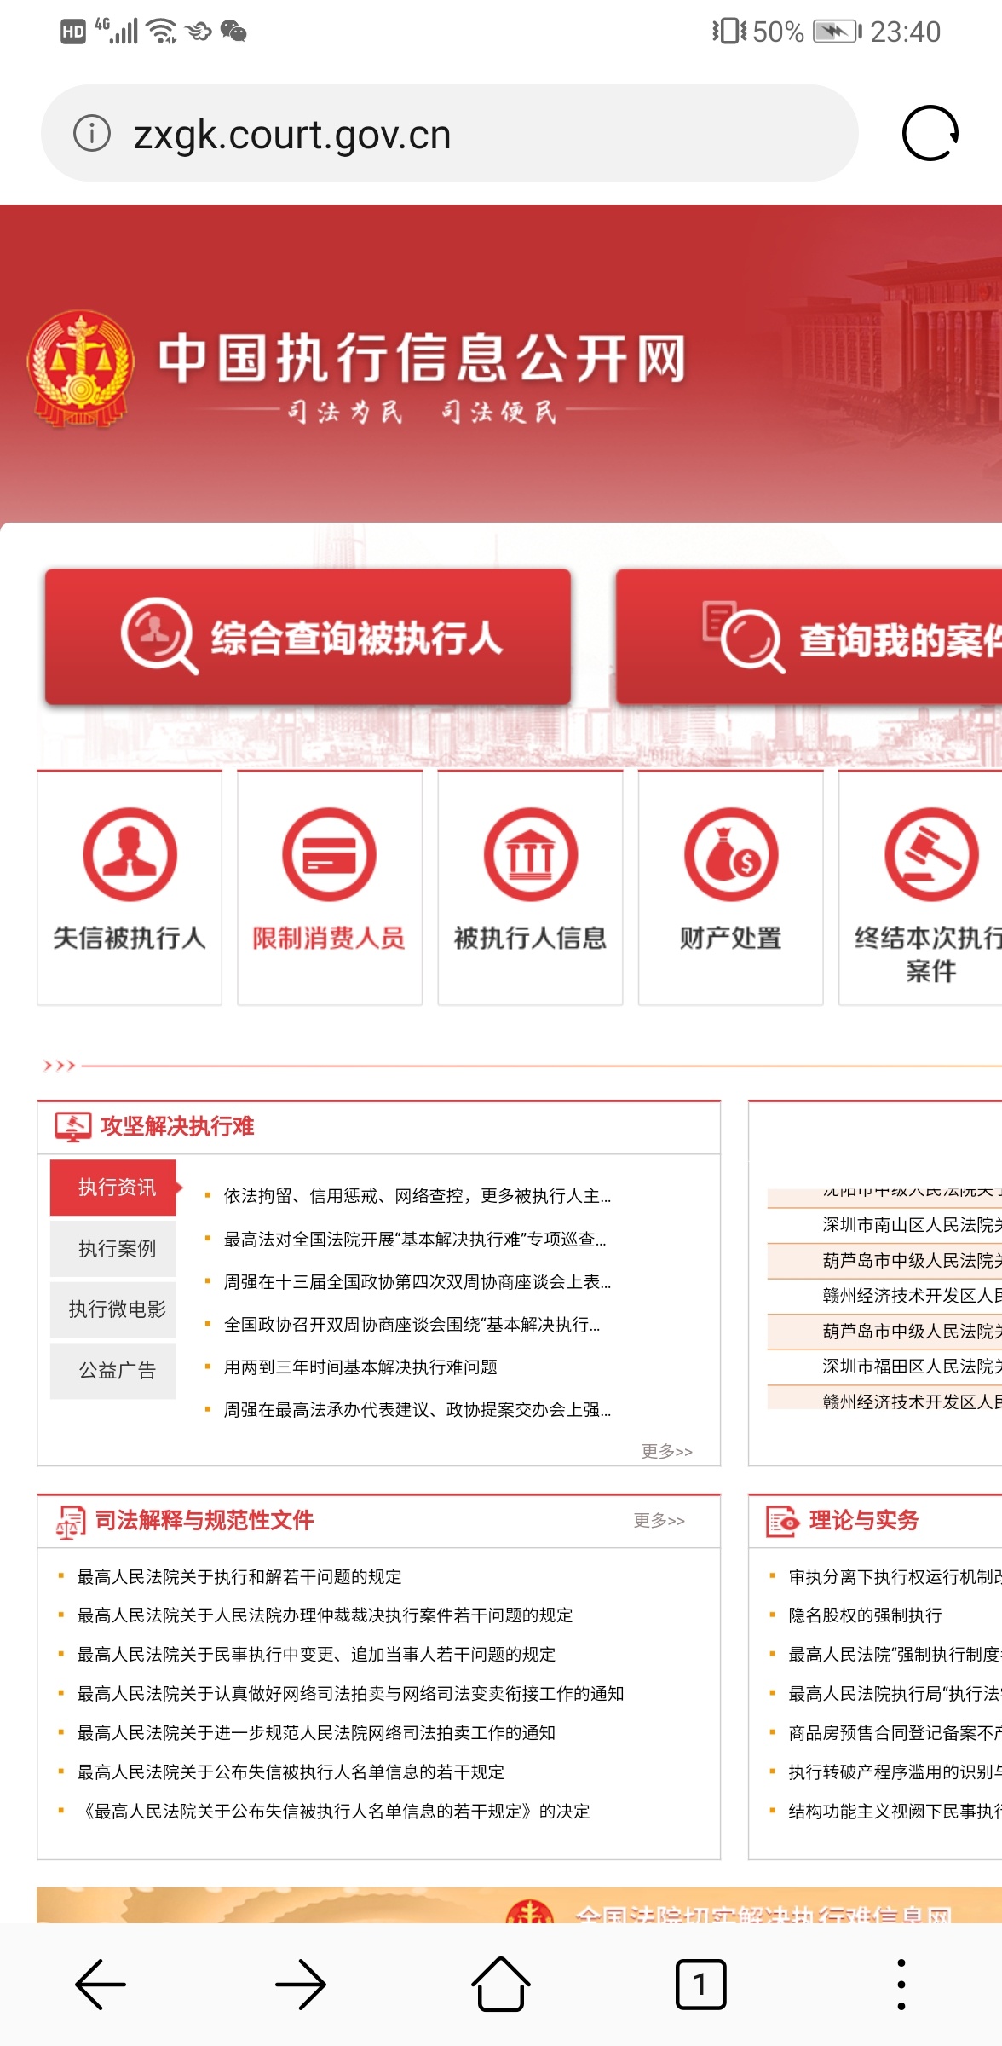
Task: Tap the Wi-Fi signal icon in status bar
Action: tap(160, 32)
